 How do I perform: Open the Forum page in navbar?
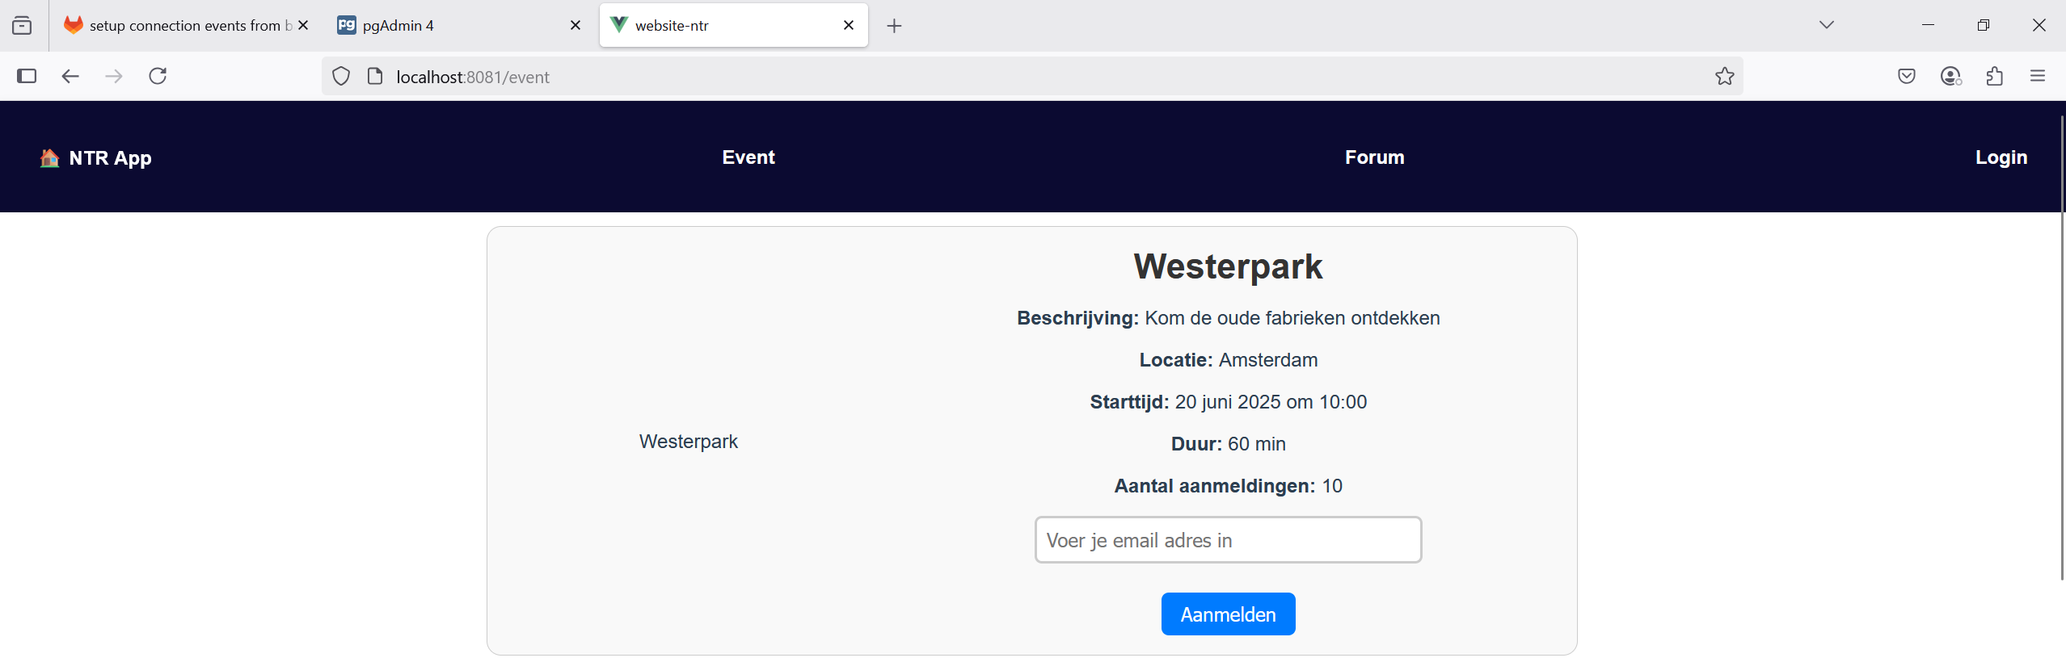pos(1374,157)
